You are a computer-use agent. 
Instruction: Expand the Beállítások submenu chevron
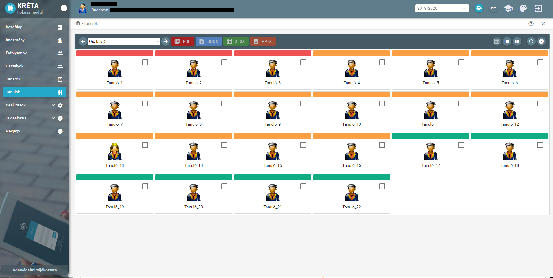click(x=53, y=105)
